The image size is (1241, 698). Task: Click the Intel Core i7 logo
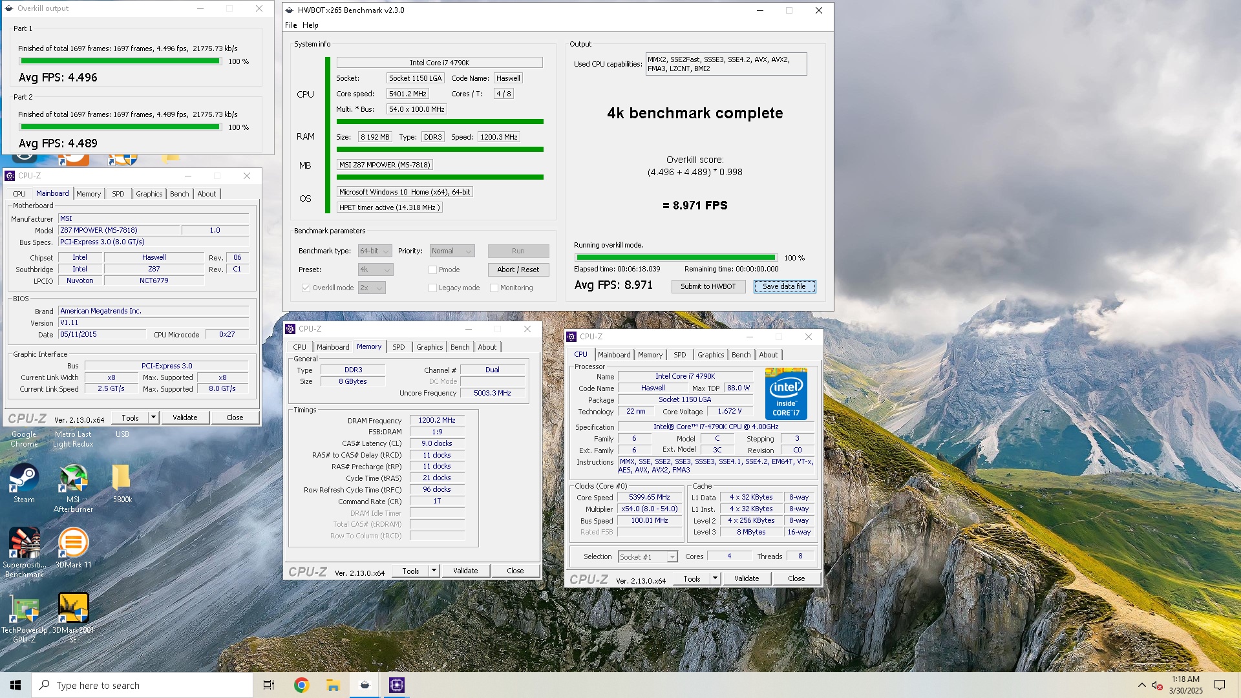(x=786, y=394)
